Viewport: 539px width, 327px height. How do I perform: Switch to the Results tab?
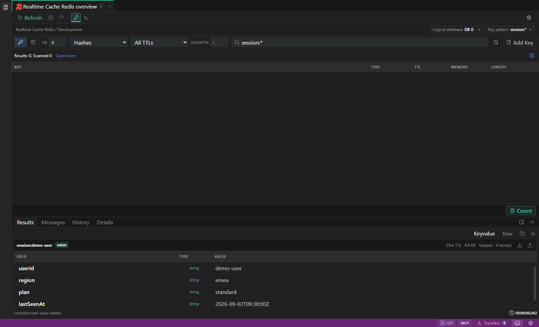(26, 223)
